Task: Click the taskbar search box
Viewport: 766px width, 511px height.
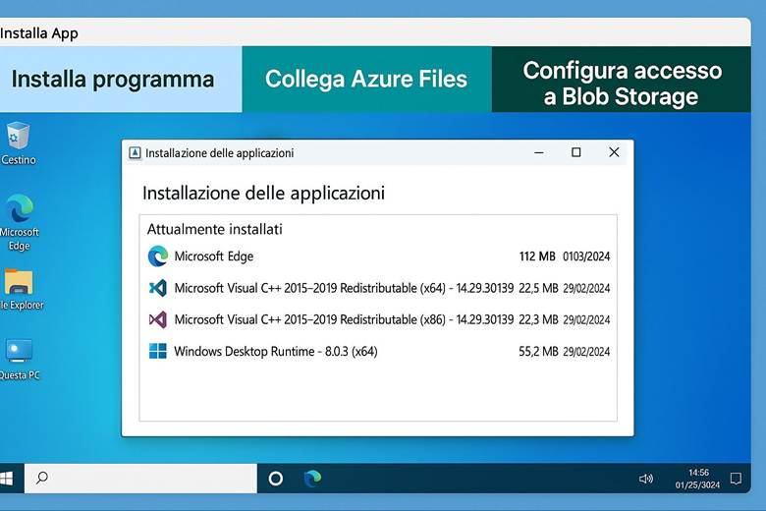Action: tap(140, 479)
